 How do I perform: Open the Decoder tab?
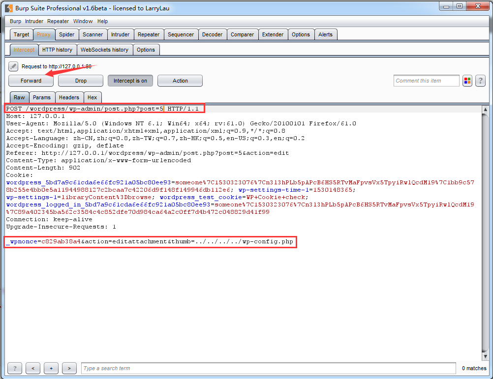tap(212, 34)
